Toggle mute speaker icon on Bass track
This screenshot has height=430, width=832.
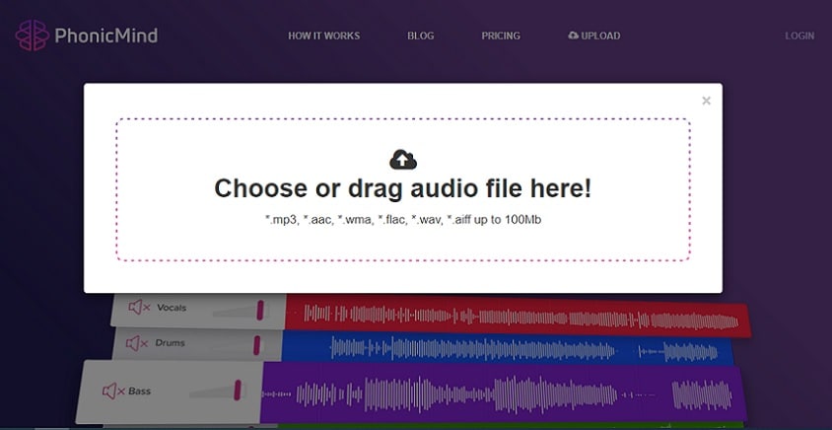coord(113,392)
